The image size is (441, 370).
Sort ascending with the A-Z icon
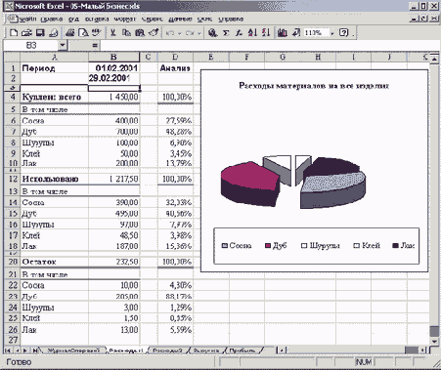click(252, 33)
